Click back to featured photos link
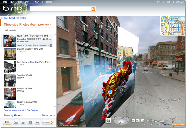The height and width of the screenshot is (128, 186). (x=15, y=18)
